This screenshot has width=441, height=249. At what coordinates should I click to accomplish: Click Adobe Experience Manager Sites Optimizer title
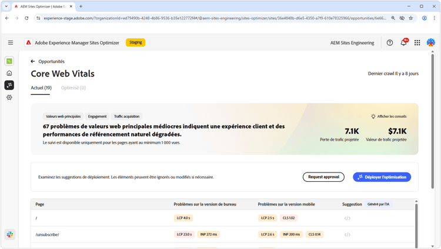(77, 43)
